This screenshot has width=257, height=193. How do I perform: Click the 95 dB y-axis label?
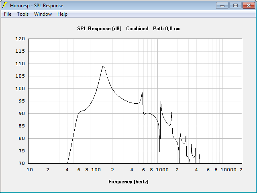pyautogui.click(x=22, y=101)
